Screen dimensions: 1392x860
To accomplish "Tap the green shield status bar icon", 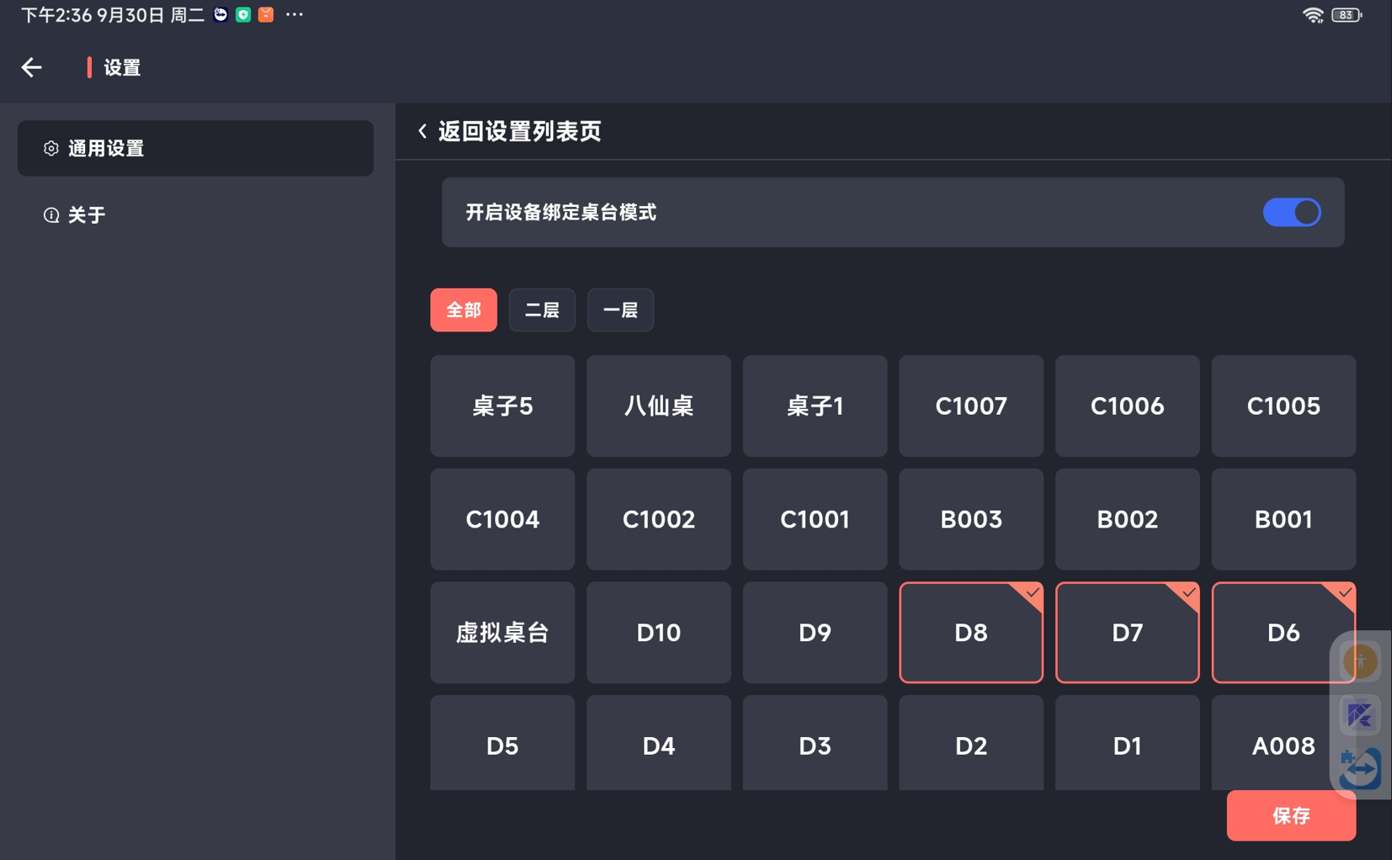I will click(x=243, y=15).
